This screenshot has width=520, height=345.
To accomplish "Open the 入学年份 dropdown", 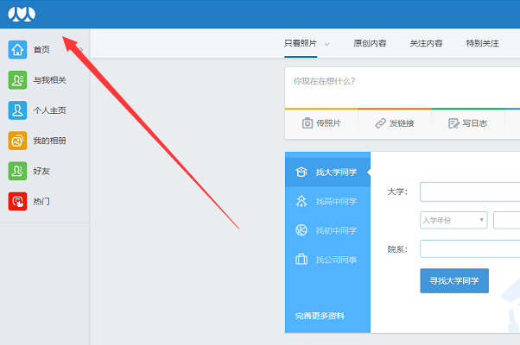I will [453, 220].
